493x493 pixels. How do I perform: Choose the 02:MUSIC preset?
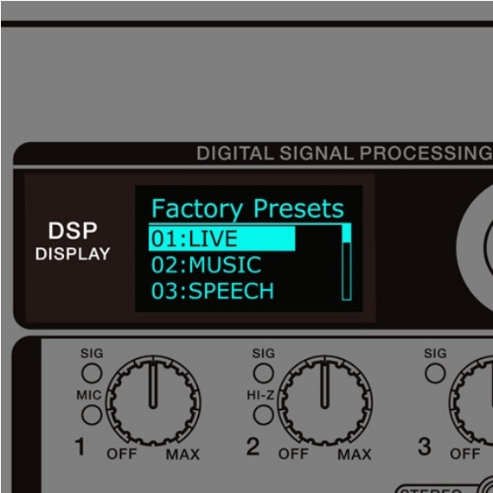206,265
